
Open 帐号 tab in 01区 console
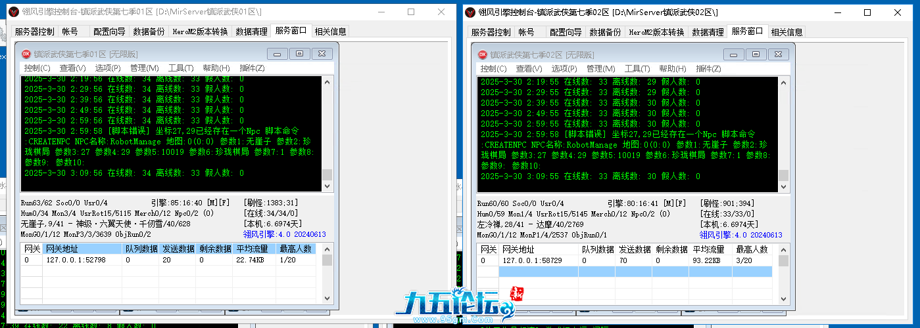tap(70, 31)
